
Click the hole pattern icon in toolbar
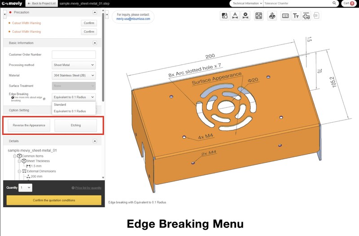point(259,16)
